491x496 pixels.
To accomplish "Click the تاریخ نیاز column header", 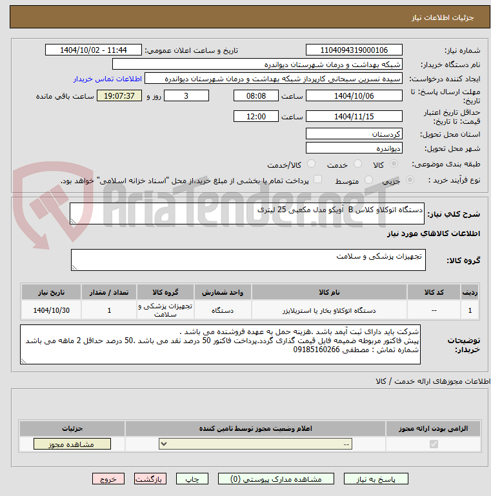I will coord(51,292).
